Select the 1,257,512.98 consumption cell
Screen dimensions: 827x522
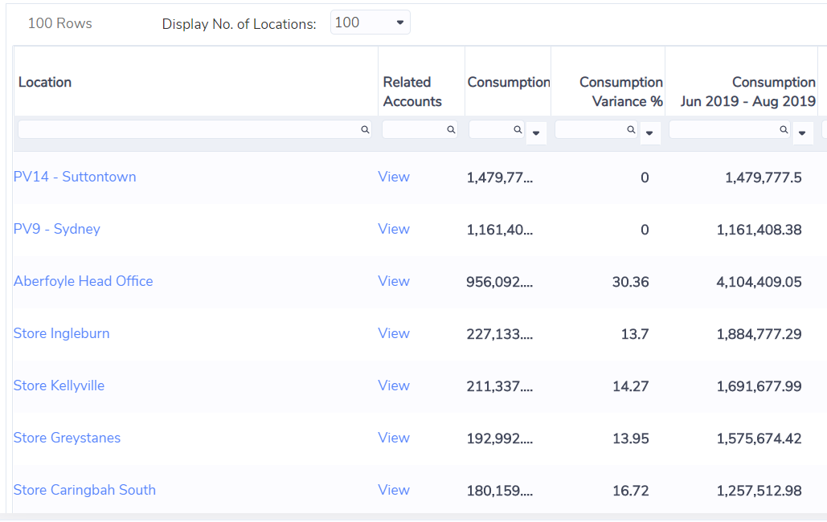759,491
